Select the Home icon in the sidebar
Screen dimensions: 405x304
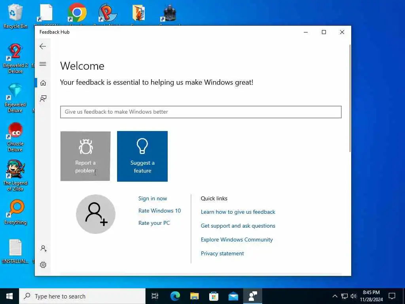pyautogui.click(x=43, y=83)
